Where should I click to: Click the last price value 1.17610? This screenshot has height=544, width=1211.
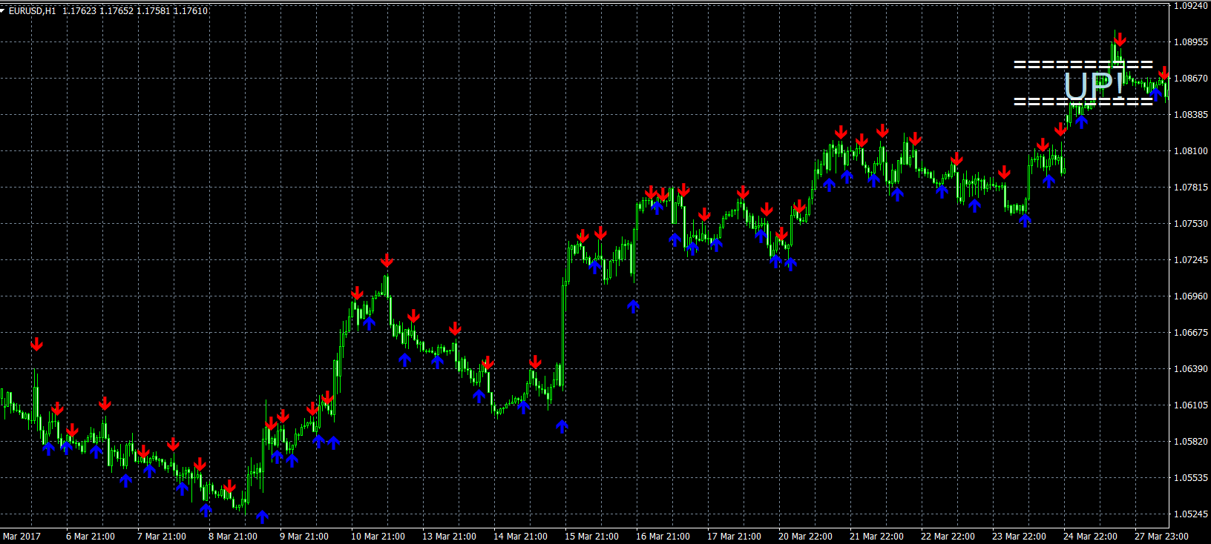[191, 11]
